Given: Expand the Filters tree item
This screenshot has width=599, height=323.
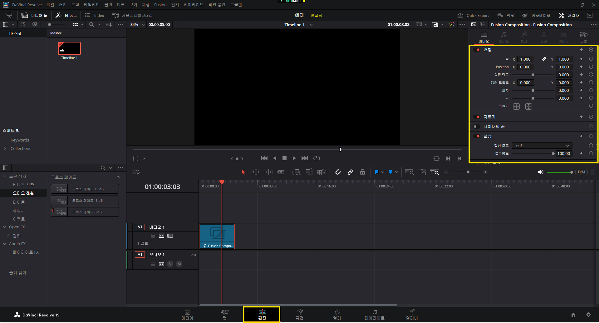Looking at the screenshot, I should tap(8, 236).
